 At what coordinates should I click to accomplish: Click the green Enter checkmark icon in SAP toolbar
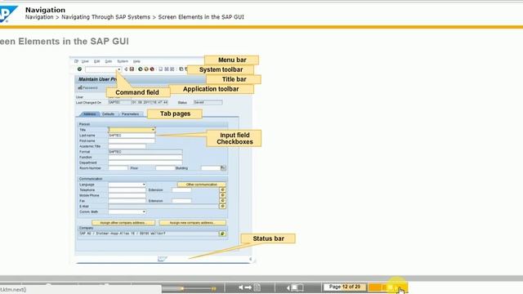(79, 69)
